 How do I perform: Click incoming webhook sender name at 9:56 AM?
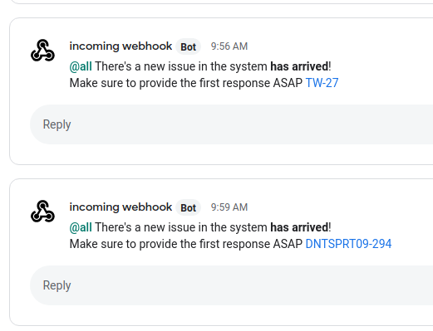click(121, 46)
